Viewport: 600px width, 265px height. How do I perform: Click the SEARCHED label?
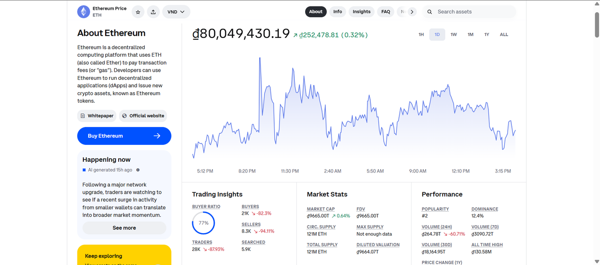tap(254, 242)
